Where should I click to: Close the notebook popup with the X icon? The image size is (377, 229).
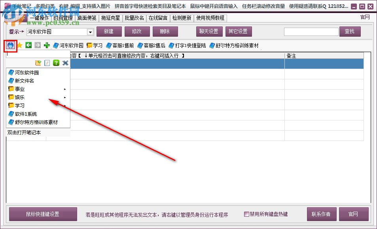point(65,63)
